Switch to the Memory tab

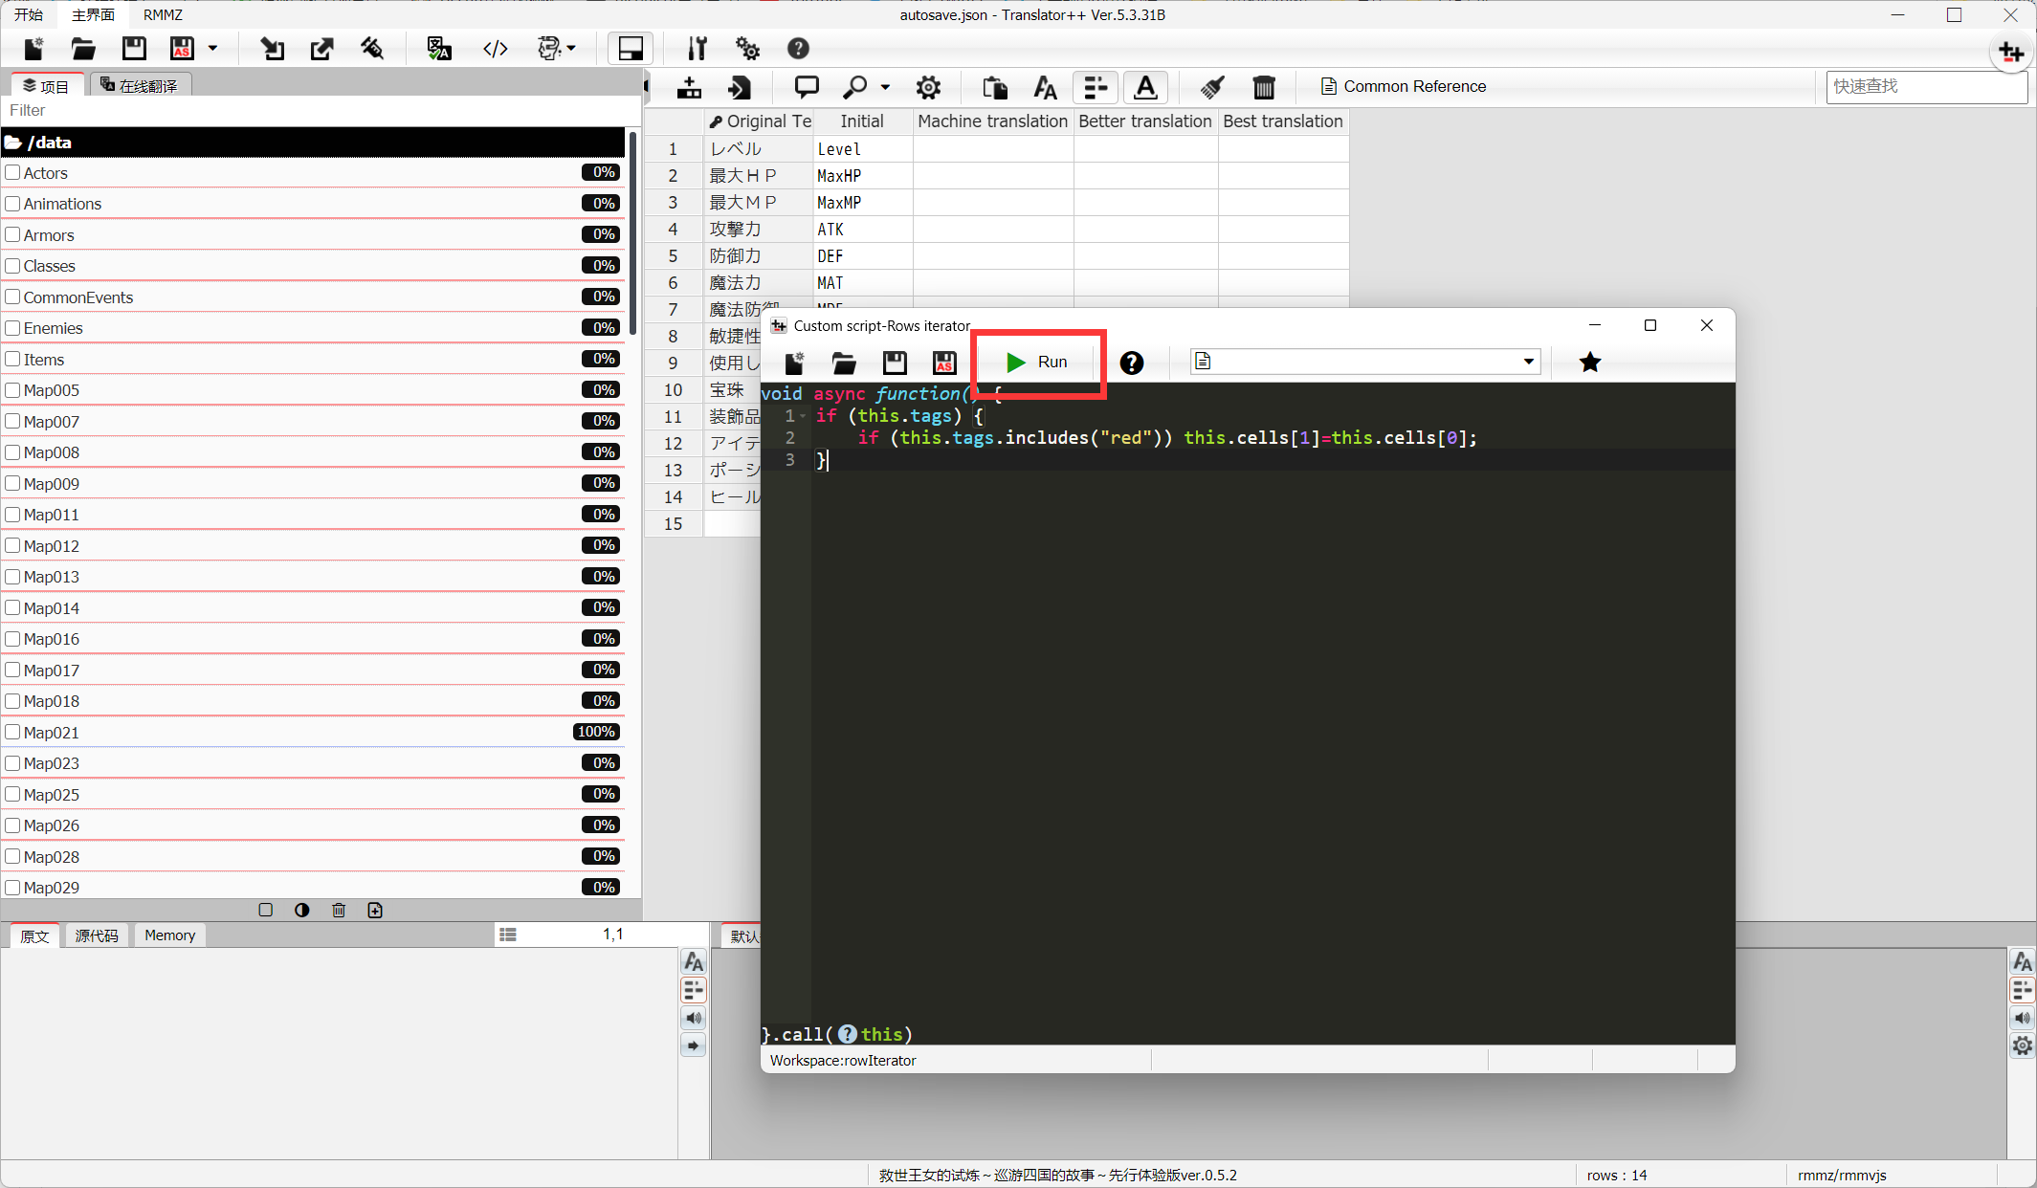(x=169, y=935)
